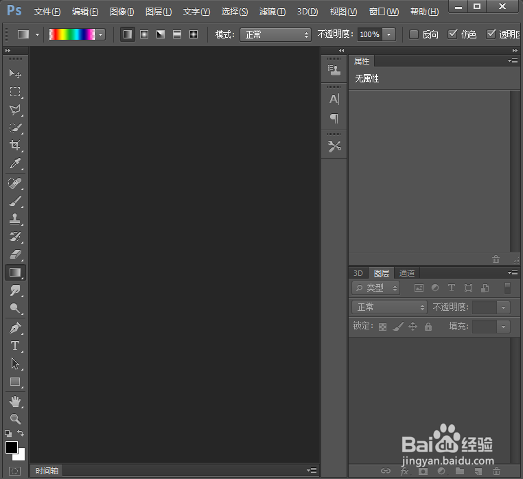The image size is (523, 479).
Task: Select the Gradient tool in toolbox
Action: 15,273
